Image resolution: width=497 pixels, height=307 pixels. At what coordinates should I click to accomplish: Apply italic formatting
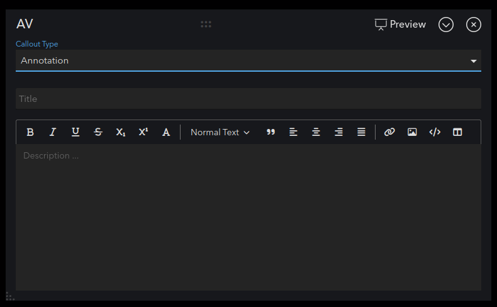pyautogui.click(x=53, y=132)
